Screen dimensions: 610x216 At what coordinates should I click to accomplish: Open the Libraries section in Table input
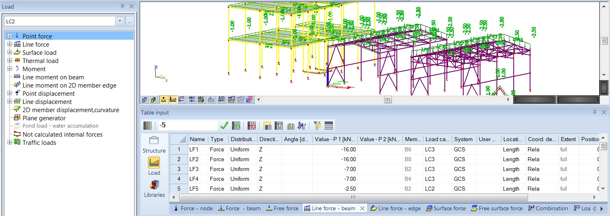point(154,189)
